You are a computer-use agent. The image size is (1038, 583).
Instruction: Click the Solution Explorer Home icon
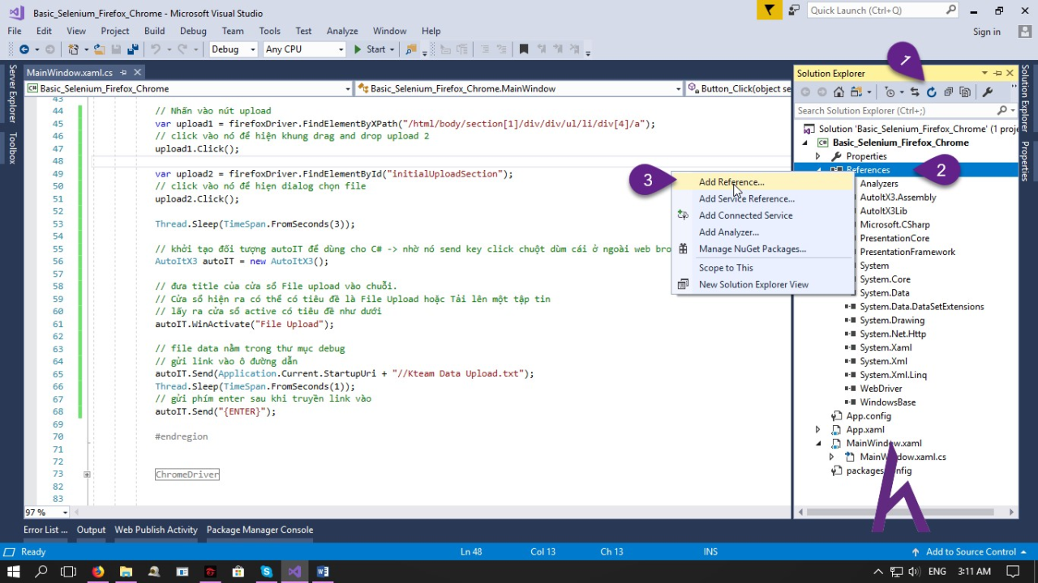click(839, 92)
